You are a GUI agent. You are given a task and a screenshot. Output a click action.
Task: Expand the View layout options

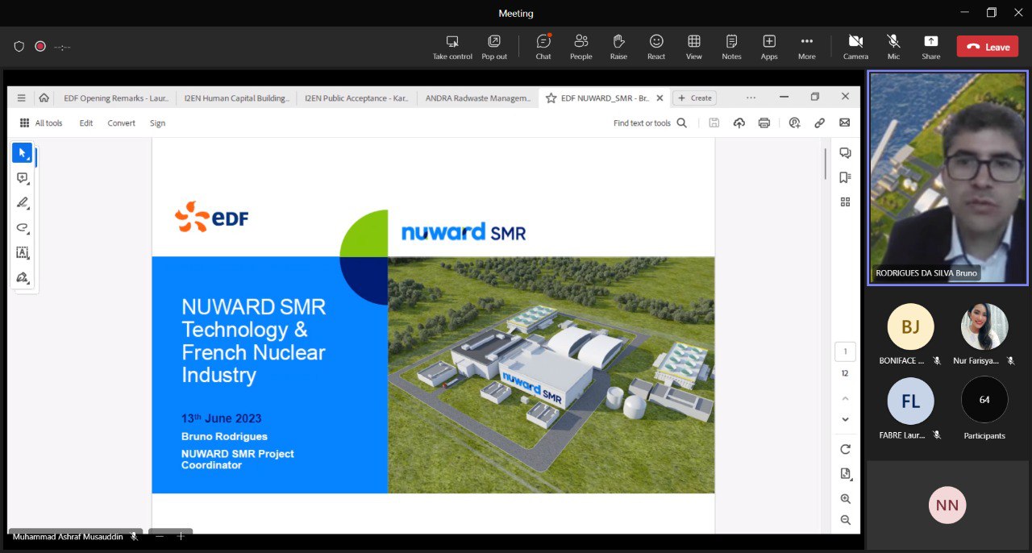(x=693, y=42)
